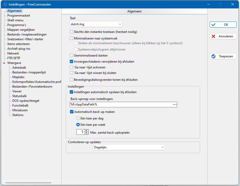Open Stations settings page

click(18, 115)
